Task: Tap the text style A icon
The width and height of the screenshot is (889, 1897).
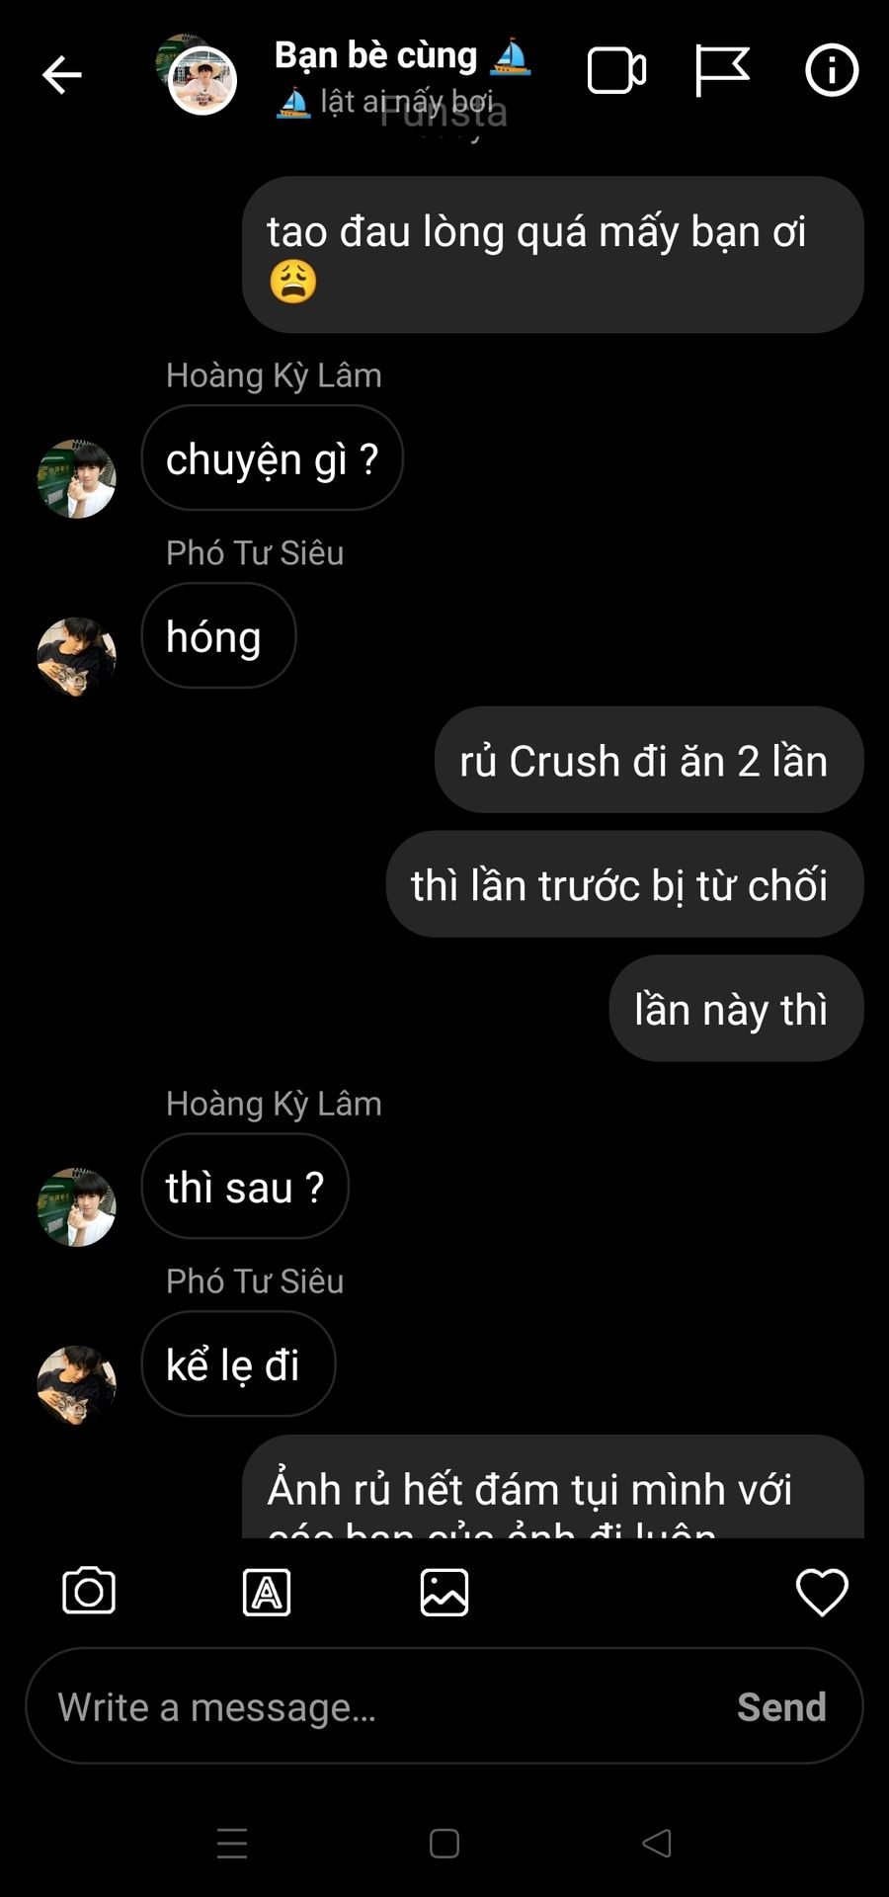Action: tap(267, 1592)
